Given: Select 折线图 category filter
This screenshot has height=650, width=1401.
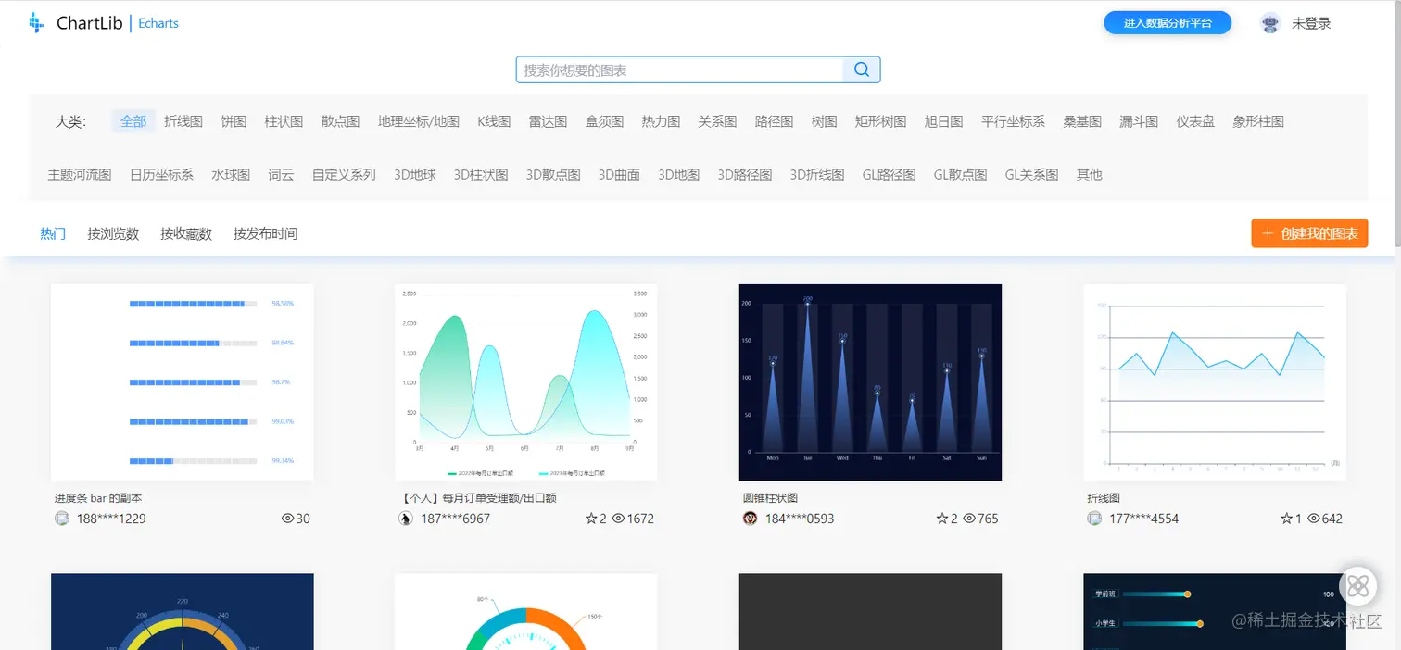Looking at the screenshot, I should pos(183,121).
